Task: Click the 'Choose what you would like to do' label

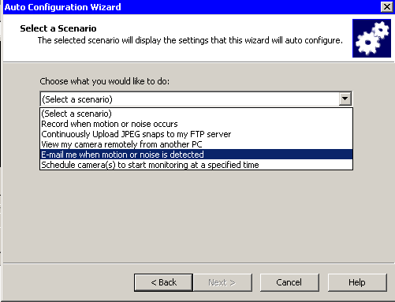Action: click(x=105, y=81)
